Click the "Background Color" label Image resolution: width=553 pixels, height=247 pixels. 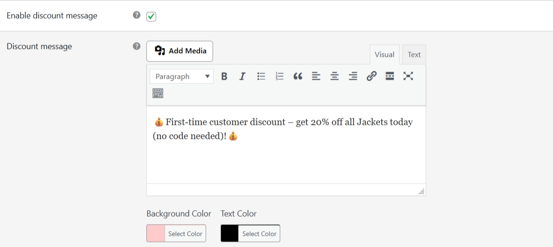tap(179, 213)
